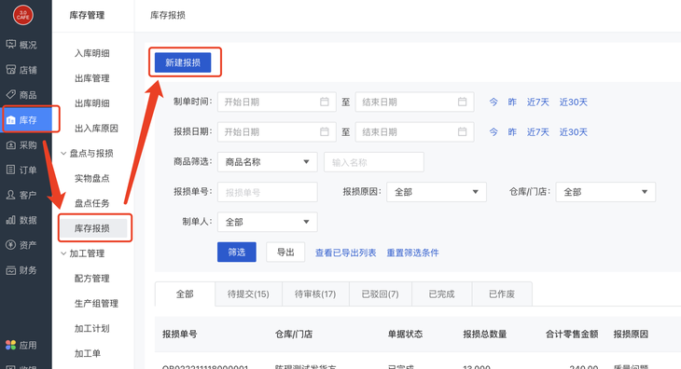Click calendar icon in 报损日期 start date
The height and width of the screenshot is (369, 681).
click(x=325, y=131)
